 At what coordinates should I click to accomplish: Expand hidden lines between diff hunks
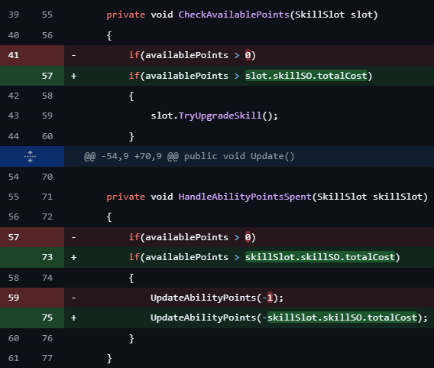30,157
